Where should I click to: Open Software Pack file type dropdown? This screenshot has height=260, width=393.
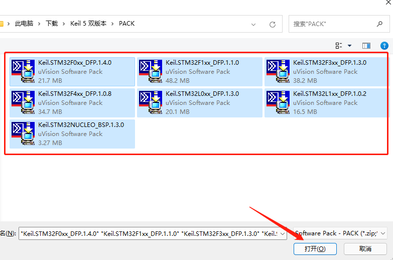tap(383, 233)
